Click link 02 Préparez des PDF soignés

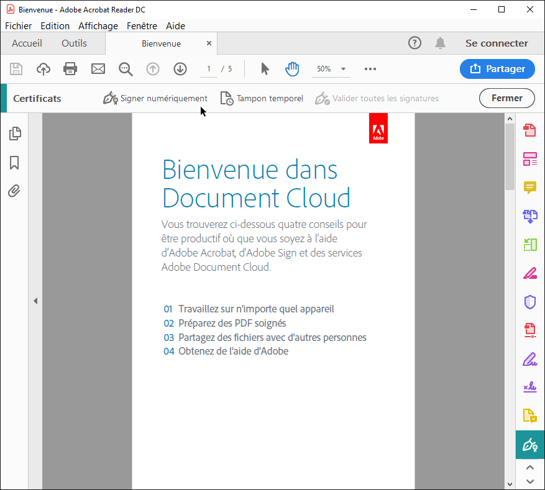(225, 324)
